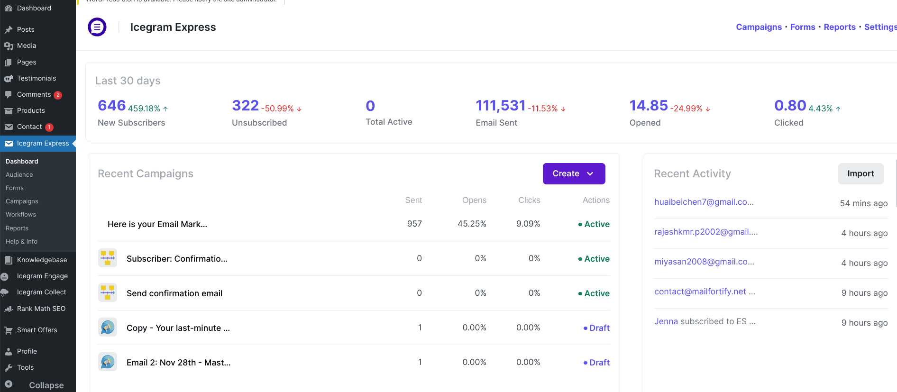Click the Import button in Recent Activity
This screenshot has height=392, width=897.
pos(860,173)
